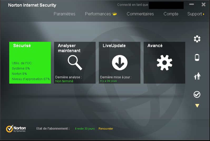The height and width of the screenshot is (141, 210).
Task: Click the LiveUpdate tile title
Action: (114, 46)
